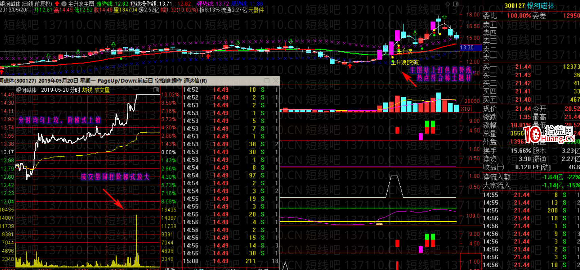This screenshot has width=580, height=270.
Task: Click the red up arrow next to 银河磁体 title
Action: (57, 4)
